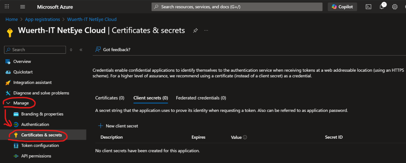The width and height of the screenshot is (406, 163).
Task: Select the Client secrets (0) tab
Action: (x=150, y=98)
